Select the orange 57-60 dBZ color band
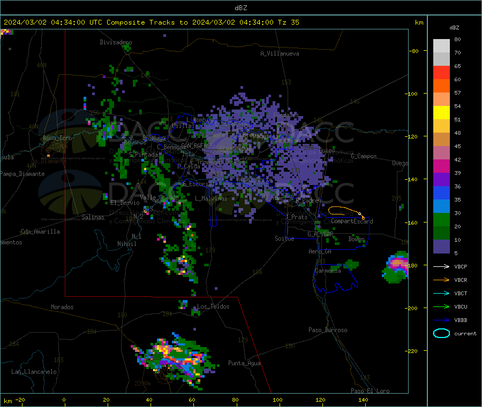This screenshot has height=407, width=482. click(441, 86)
